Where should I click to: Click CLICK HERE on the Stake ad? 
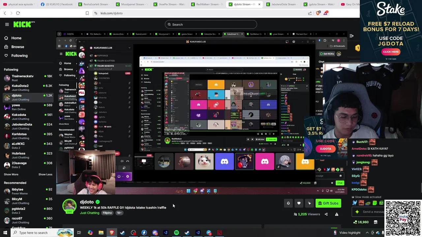point(391,52)
